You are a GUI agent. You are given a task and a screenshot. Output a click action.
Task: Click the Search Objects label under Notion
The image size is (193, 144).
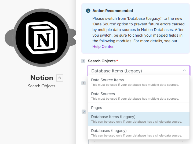point(42,86)
